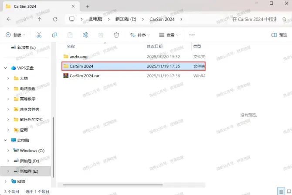
Task: Refresh the current folder view
Action: pyautogui.click(x=55, y=19)
